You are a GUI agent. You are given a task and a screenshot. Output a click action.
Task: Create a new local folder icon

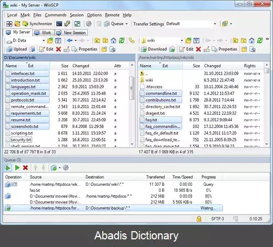(x=104, y=49)
